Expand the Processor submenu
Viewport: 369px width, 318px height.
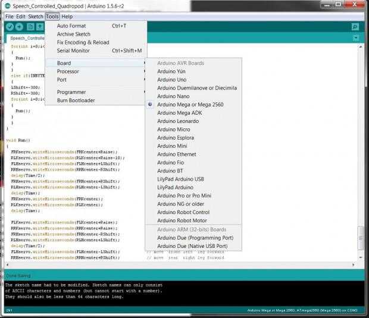pos(96,71)
